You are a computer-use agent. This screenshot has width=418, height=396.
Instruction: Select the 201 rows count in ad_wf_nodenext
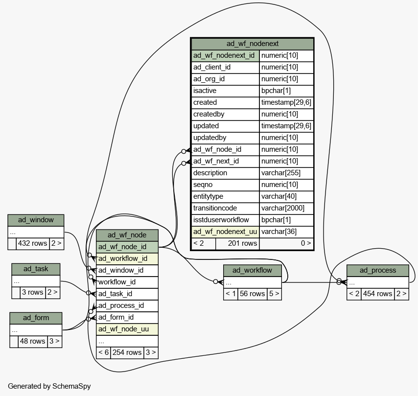(237, 243)
